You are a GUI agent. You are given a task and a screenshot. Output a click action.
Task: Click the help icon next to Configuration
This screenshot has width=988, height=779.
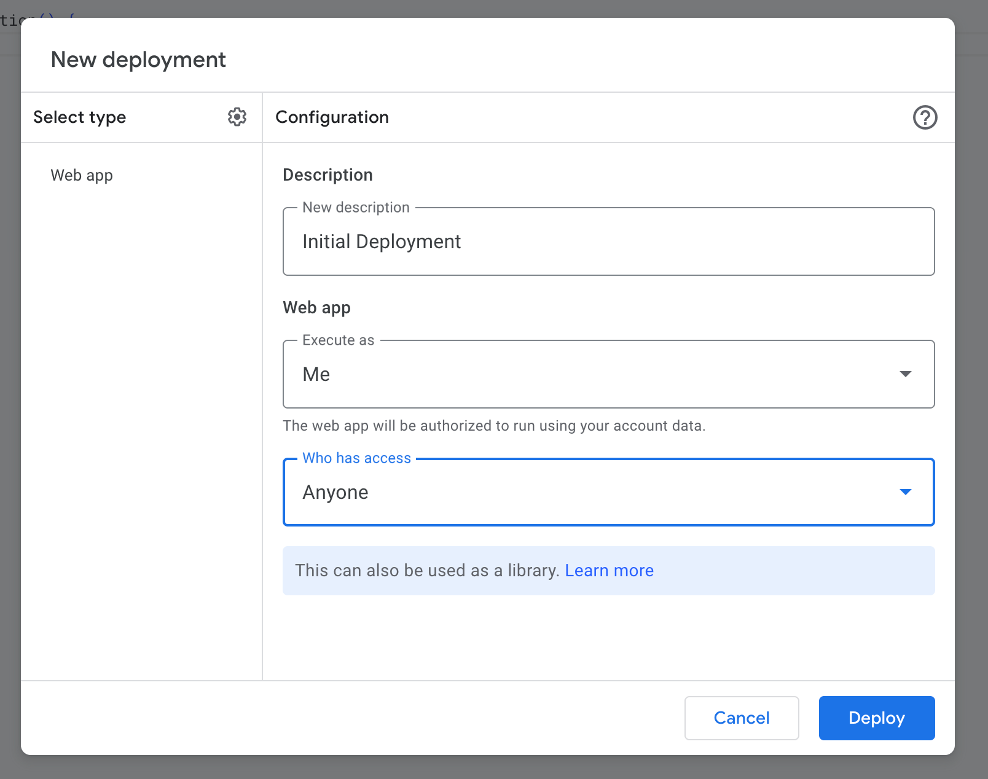point(925,117)
